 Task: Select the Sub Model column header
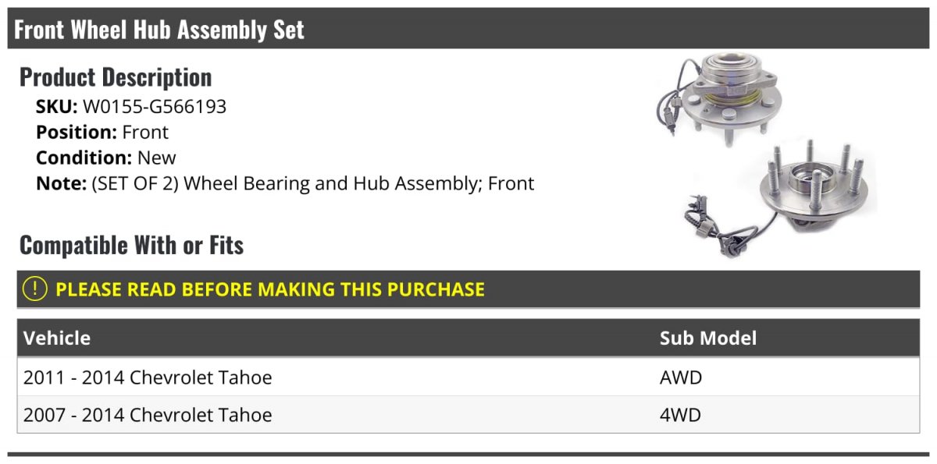click(707, 338)
